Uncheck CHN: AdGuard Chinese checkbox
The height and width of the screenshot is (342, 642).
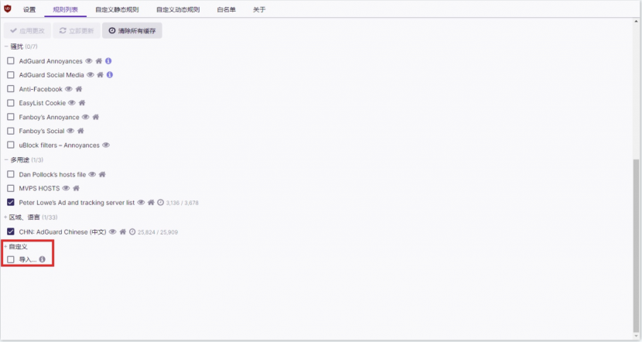[x=11, y=232]
